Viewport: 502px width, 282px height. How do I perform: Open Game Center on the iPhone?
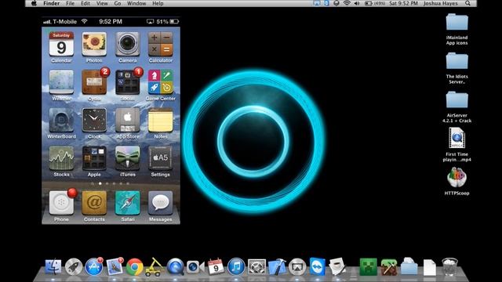coord(160,83)
